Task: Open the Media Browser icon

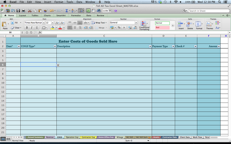Action: click(99, 11)
